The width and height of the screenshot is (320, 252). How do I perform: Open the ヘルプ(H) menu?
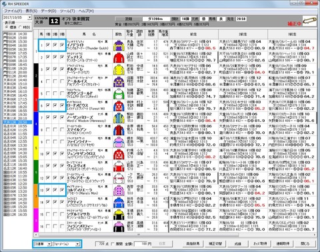[x=86, y=11]
